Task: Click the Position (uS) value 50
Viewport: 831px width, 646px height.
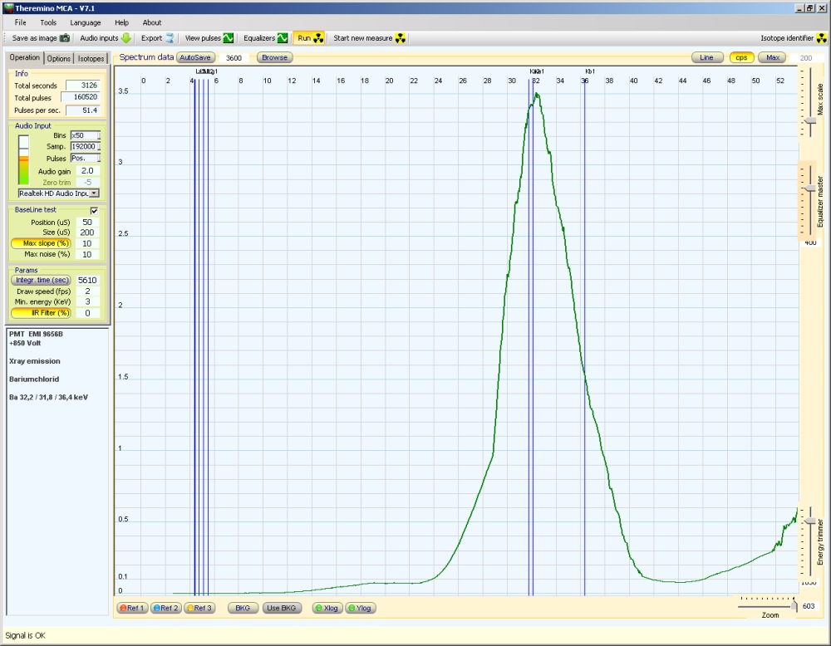Action: [87, 223]
